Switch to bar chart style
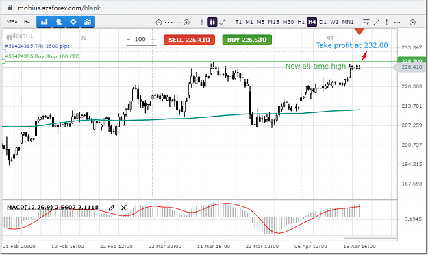428x255 pixels. pos(202,22)
